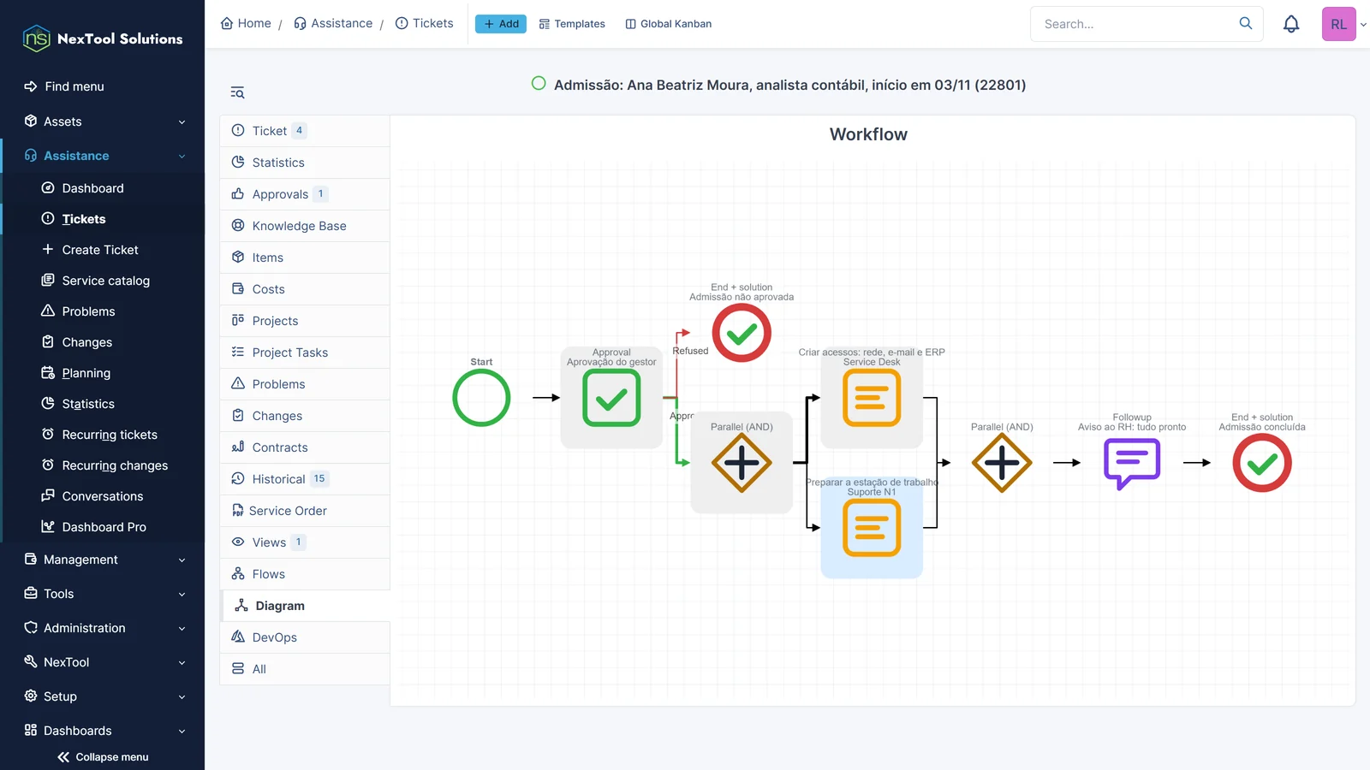This screenshot has height=770, width=1370.
Task: Open the Project Tasks tab
Action: pos(305,352)
